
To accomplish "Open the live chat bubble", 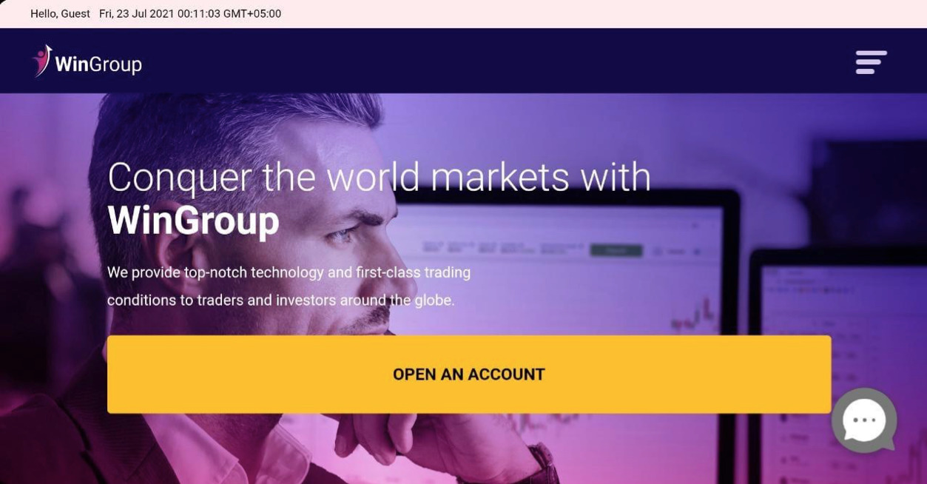I will 864,420.
